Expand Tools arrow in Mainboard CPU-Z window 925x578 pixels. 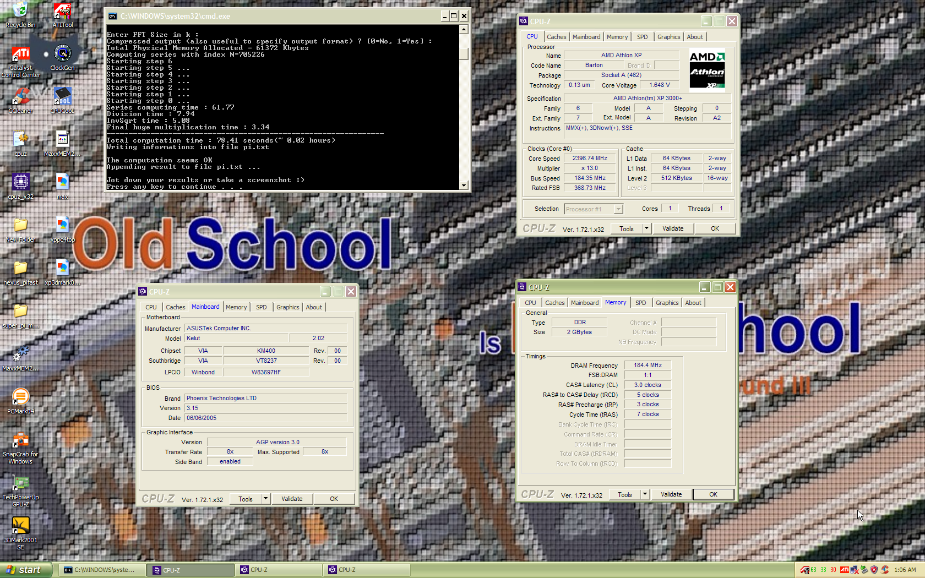click(265, 499)
